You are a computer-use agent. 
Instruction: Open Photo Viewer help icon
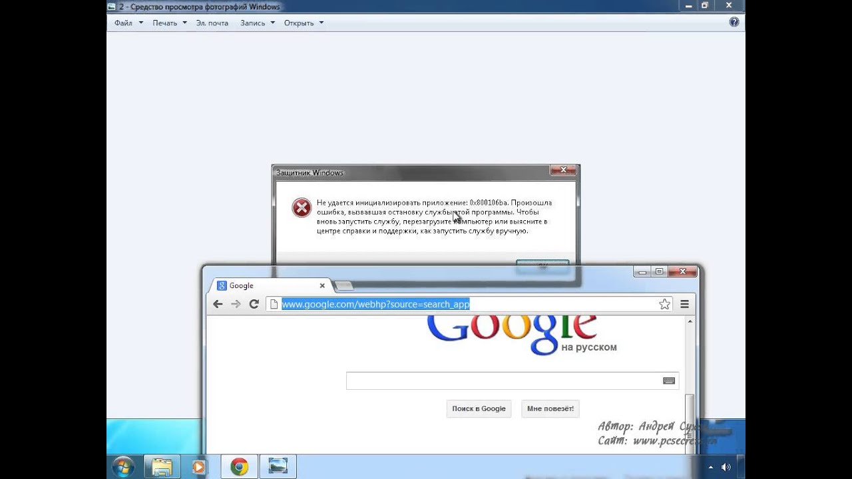click(x=734, y=22)
